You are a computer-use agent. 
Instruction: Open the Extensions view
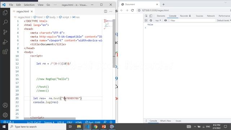coord(5,52)
